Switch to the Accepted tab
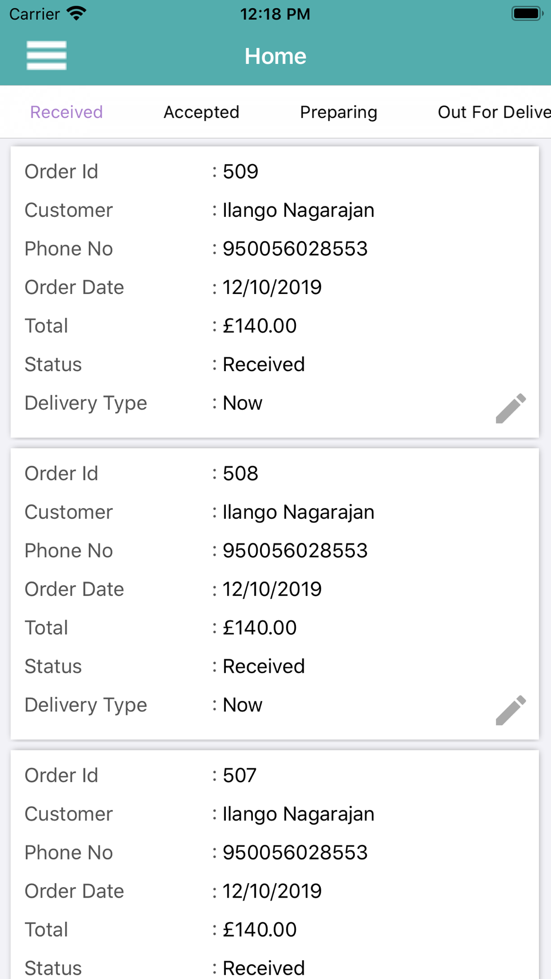The image size is (551, 979). tap(202, 112)
